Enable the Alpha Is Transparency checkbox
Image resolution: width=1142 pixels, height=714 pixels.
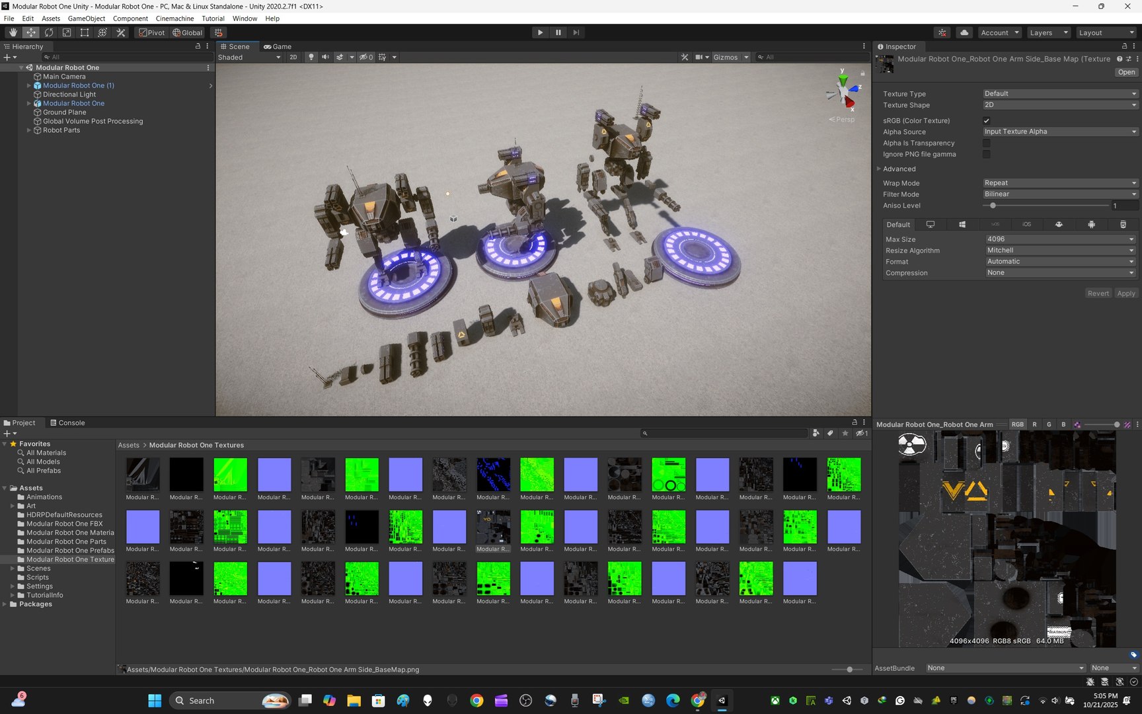coord(987,143)
